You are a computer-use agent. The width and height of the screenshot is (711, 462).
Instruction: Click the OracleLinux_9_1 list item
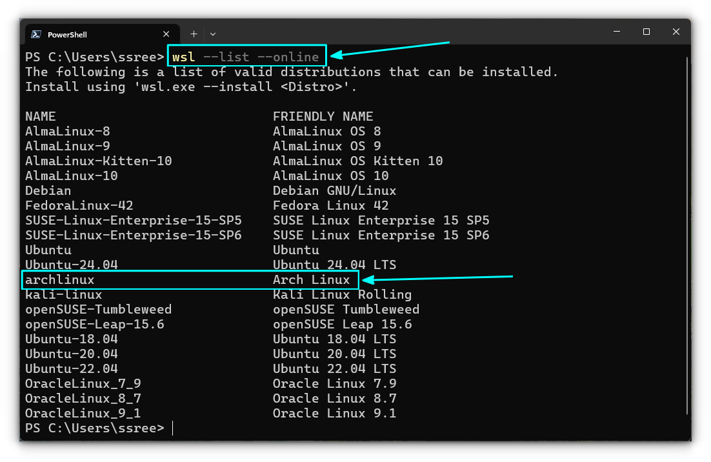pyautogui.click(x=83, y=413)
